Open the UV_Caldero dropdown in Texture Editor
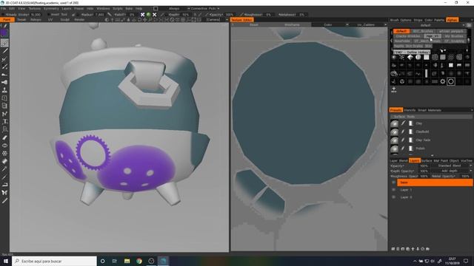The width and height of the screenshot is (474, 266). click(x=368, y=24)
